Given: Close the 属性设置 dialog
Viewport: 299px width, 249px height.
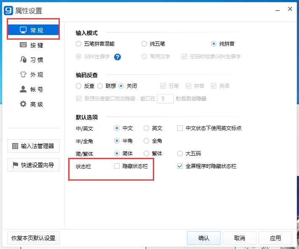Looking at the screenshot, I should click(290, 9).
